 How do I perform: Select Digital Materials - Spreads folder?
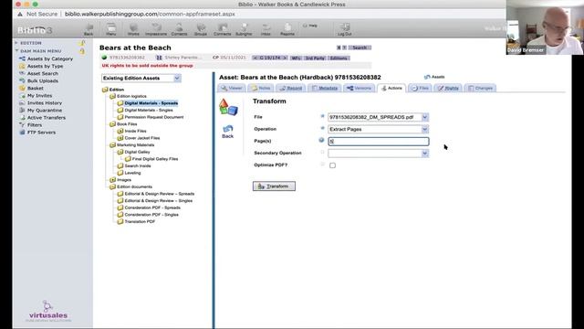coord(151,103)
